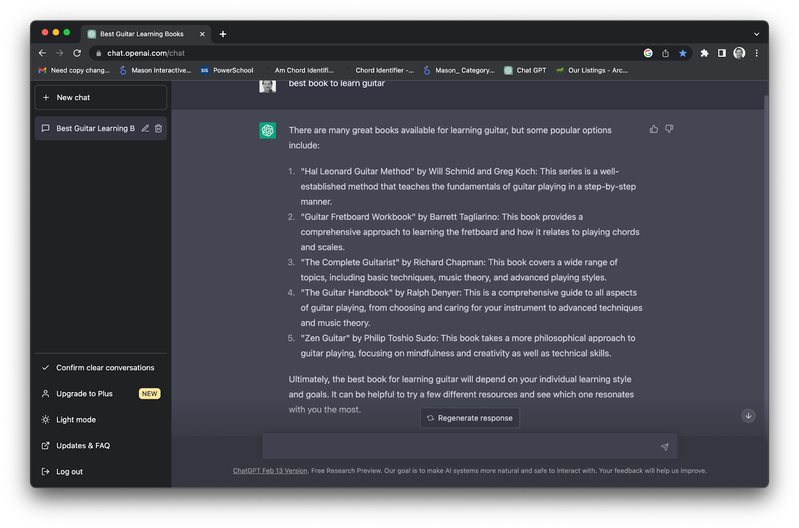Start a New chat
The width and height of the screenshot is (799, 528).
pos(101,97)
